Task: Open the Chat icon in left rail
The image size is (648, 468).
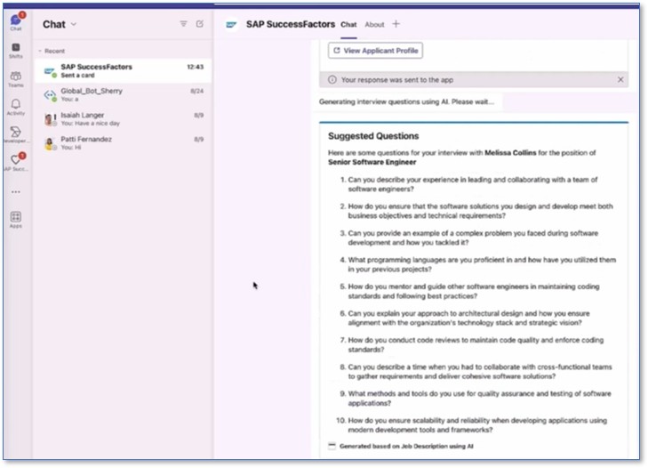Action: 16,22
